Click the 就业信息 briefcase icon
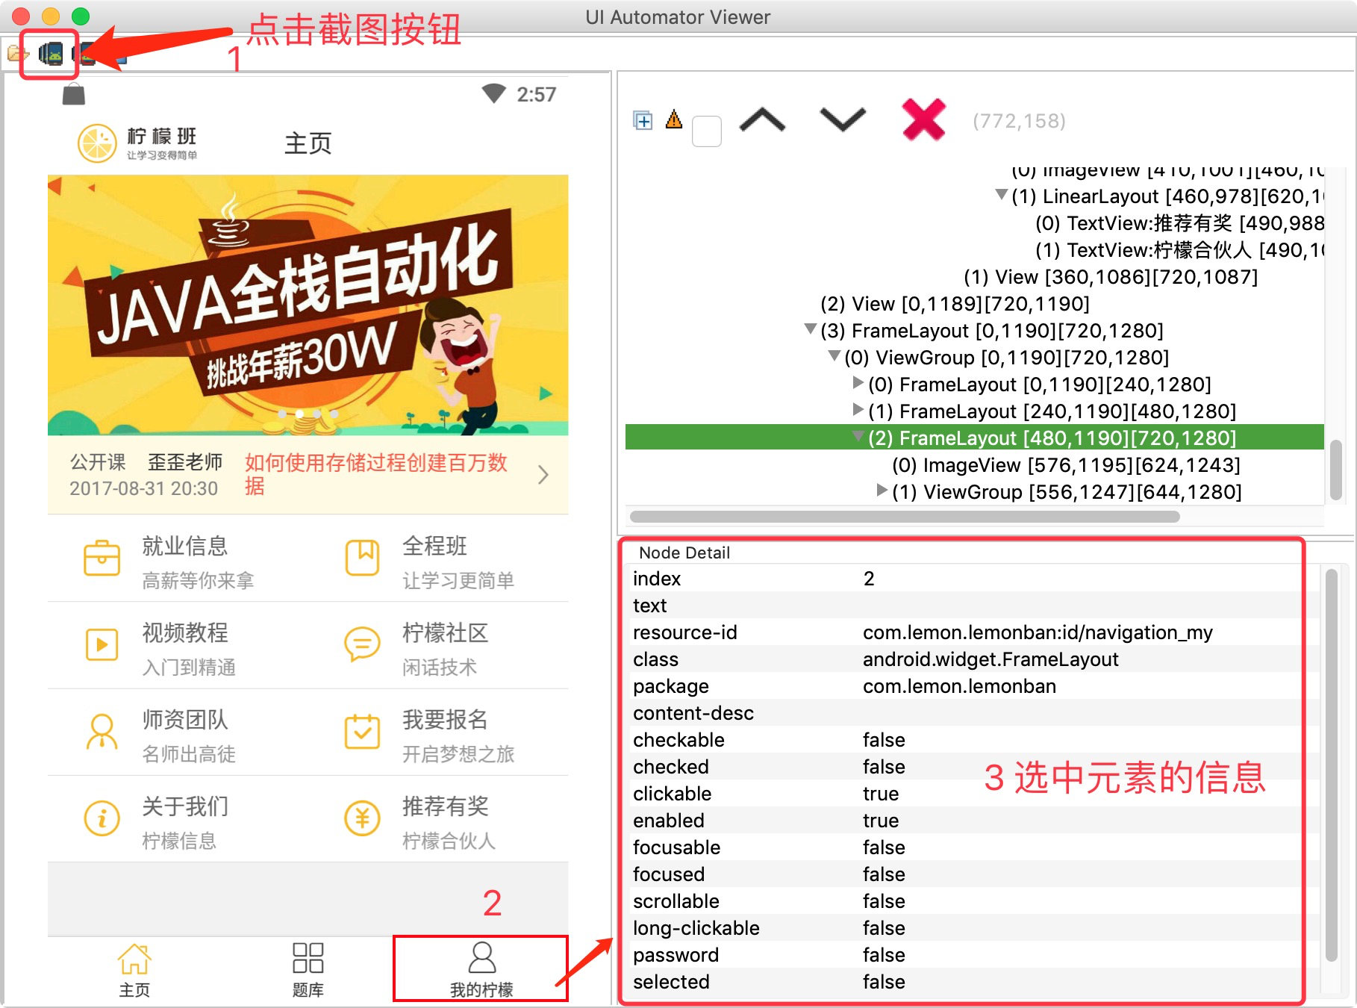1357x1008 pixels. coord(102,559)
